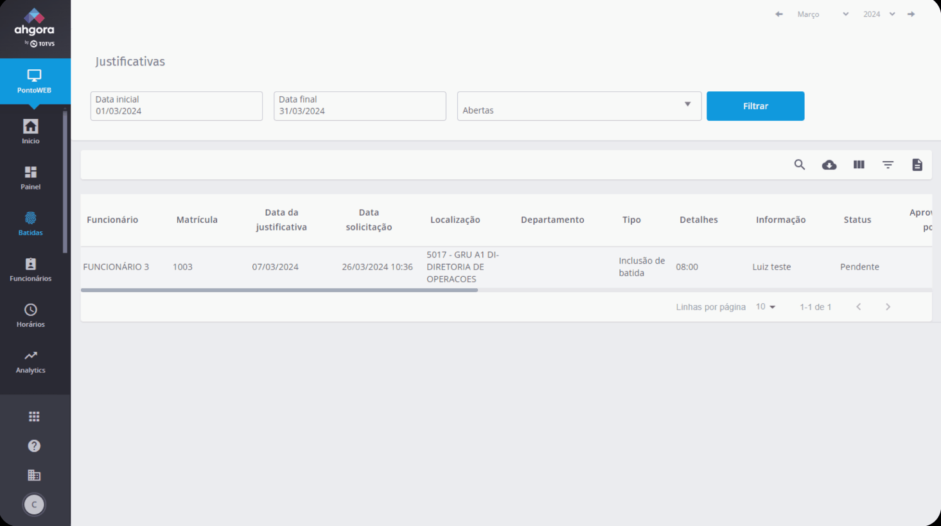
Task: Open the table filter list icon
Action: (888, 165)
